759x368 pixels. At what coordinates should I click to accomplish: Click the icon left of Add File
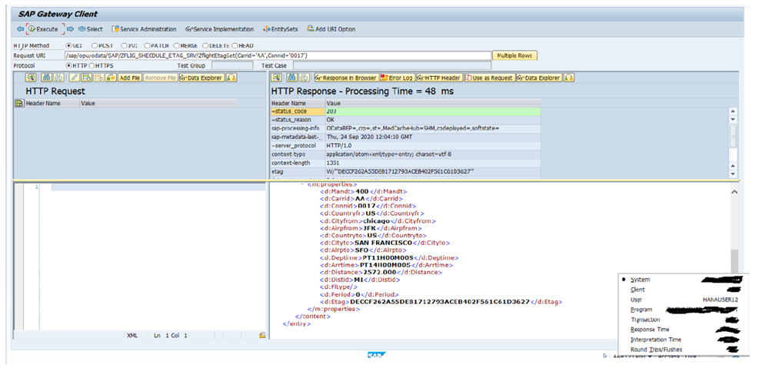[x=111, y=78]
